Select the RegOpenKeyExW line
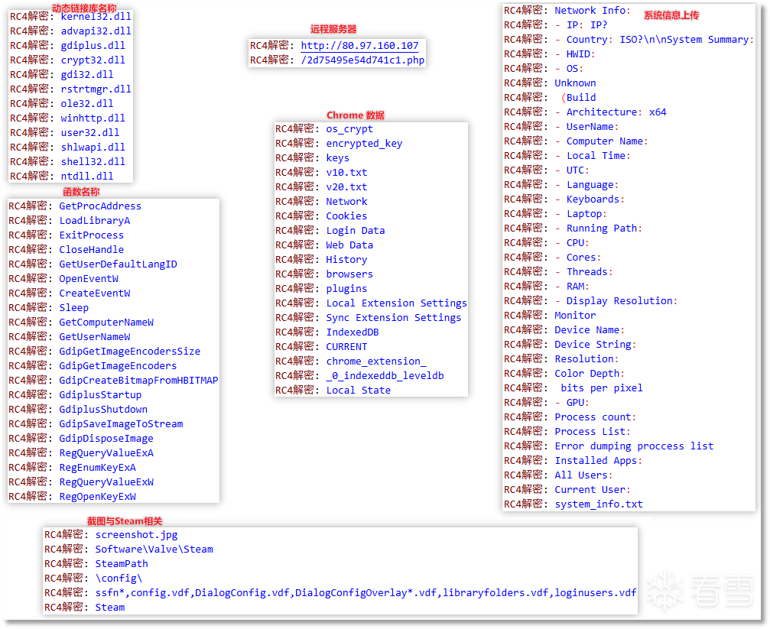This screenshot has width=770, height=629. [x=97, y=497]
